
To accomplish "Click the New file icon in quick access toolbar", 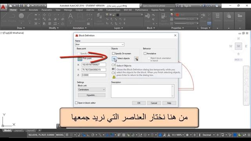I will pyautogui.click(x=11, y=6).
